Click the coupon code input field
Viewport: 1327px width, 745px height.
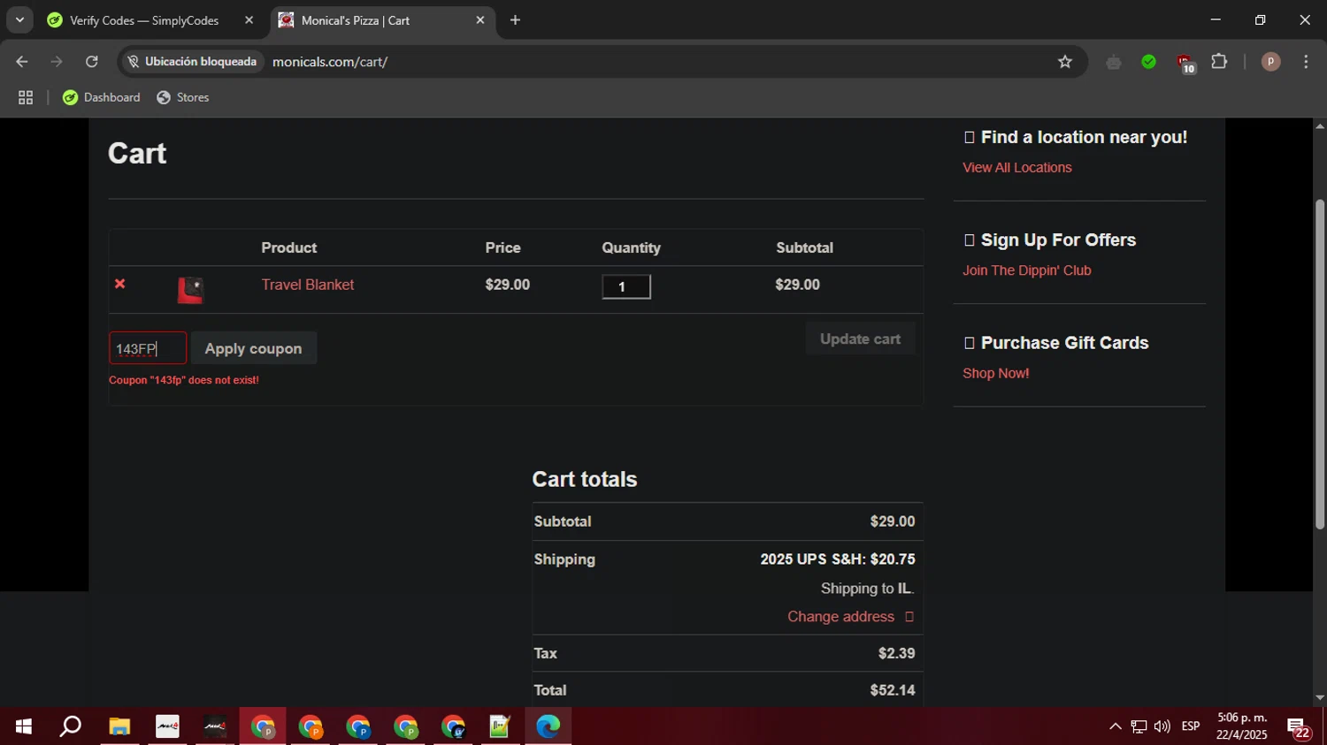148,348
